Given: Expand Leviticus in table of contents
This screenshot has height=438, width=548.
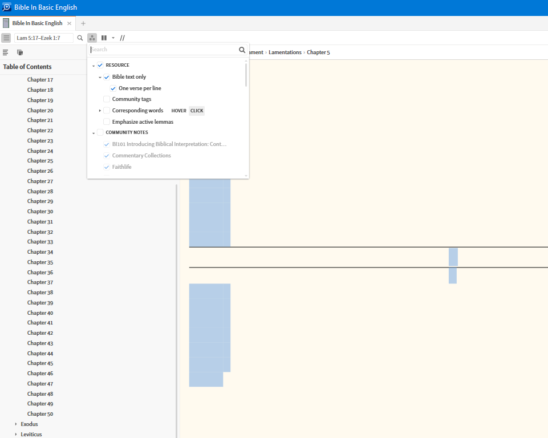Looking at the screenshot, I should coord(16,434).
